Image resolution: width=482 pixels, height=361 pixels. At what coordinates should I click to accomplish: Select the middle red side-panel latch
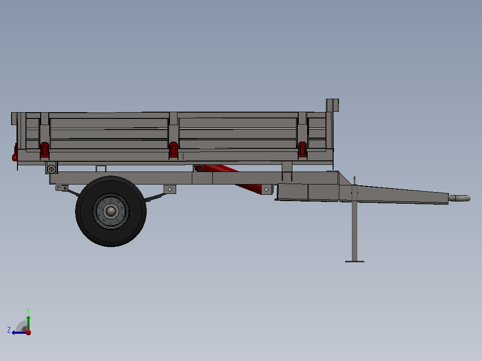pos(173,150)
